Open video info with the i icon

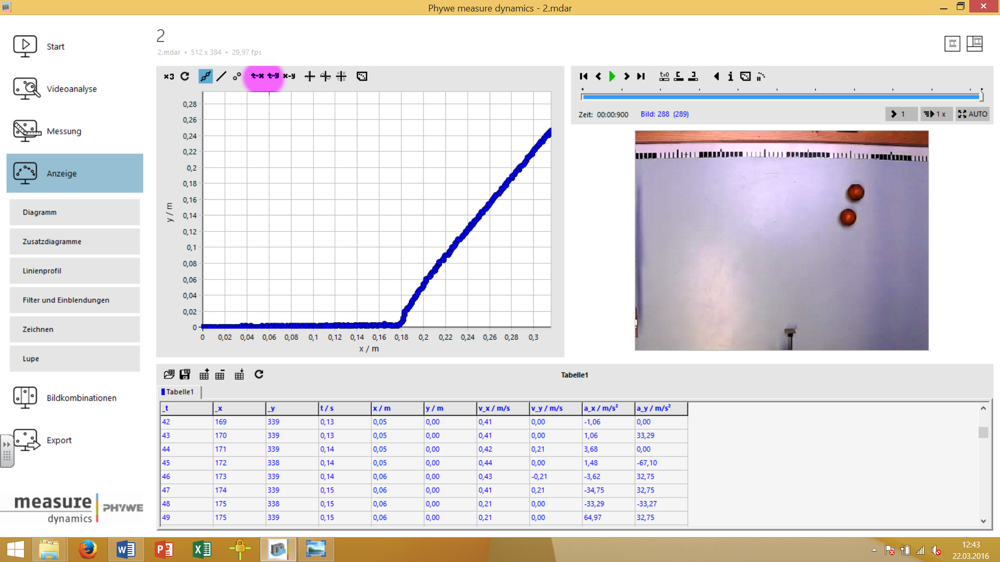[x=730, y=76]
